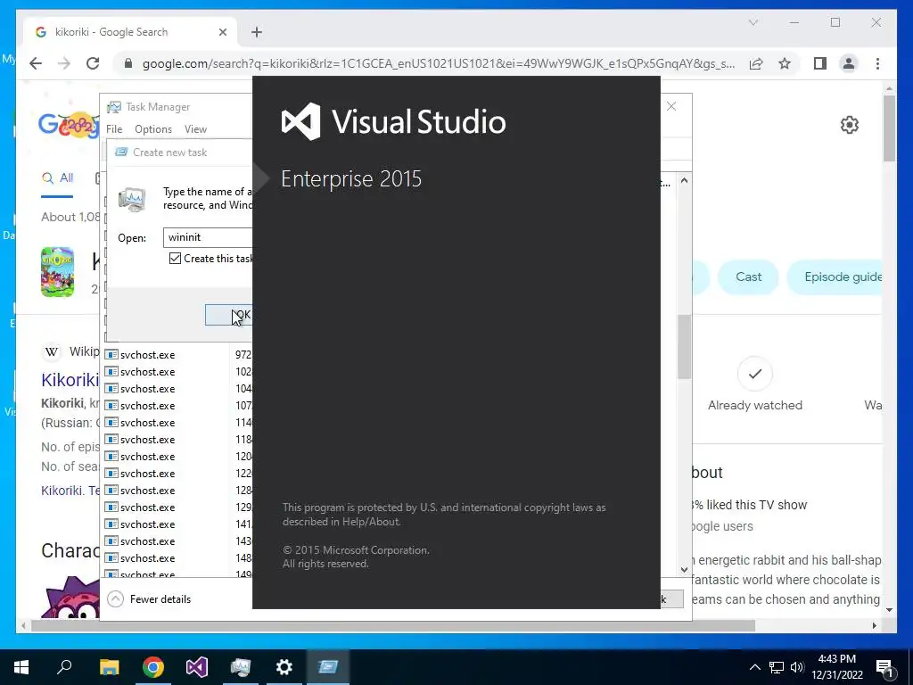The width and height of the screenshot is (913, 685).
Task: Select svchost.exe row with PID 148
Action: pos(178,558)
